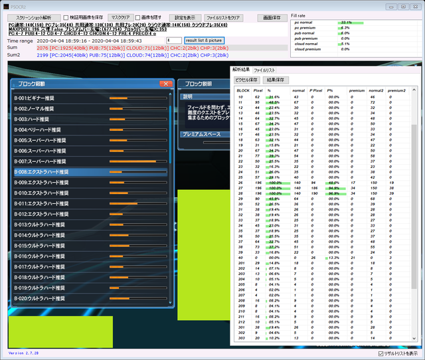Select the block 28 row in results
The image size is (425, 360).
[x=323, y=193]
